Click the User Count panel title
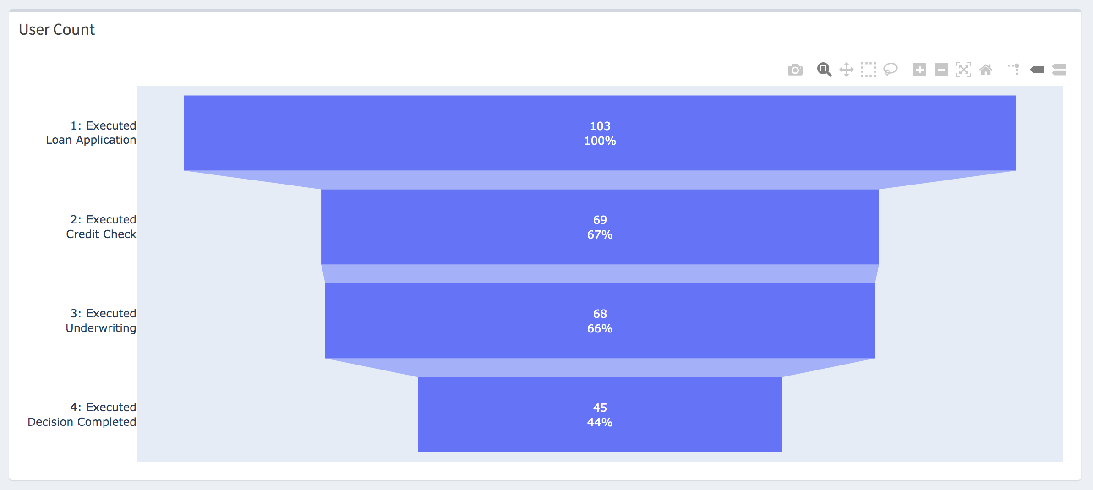Screen dimensions: 1093x490 tap(57, 30)
